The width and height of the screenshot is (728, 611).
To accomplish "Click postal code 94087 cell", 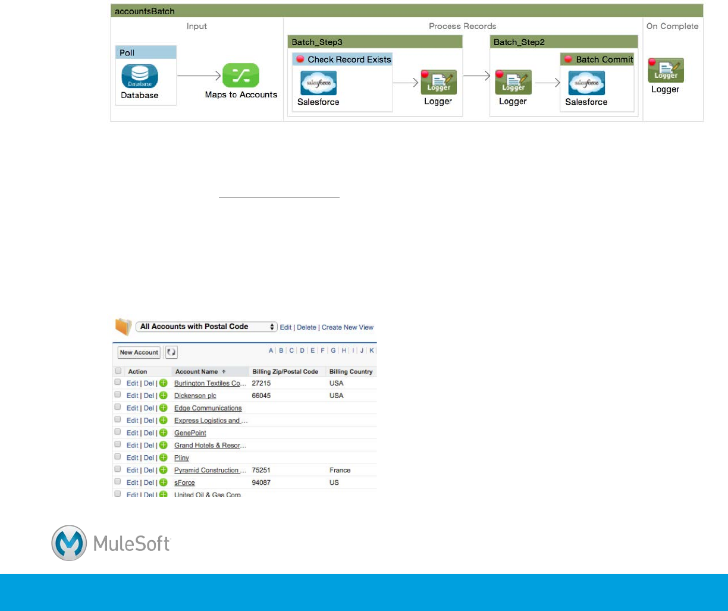I will 261,482.
